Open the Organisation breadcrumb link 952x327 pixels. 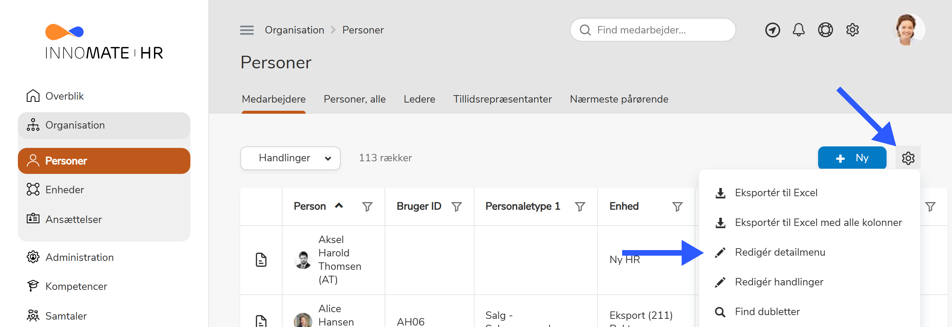point(295,30)
